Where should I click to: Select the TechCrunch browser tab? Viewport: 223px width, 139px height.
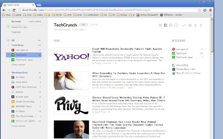pyautogui.click(x=18, y=5)
